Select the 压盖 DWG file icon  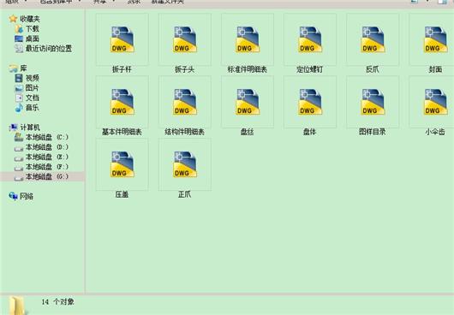(x=122, y=164)
